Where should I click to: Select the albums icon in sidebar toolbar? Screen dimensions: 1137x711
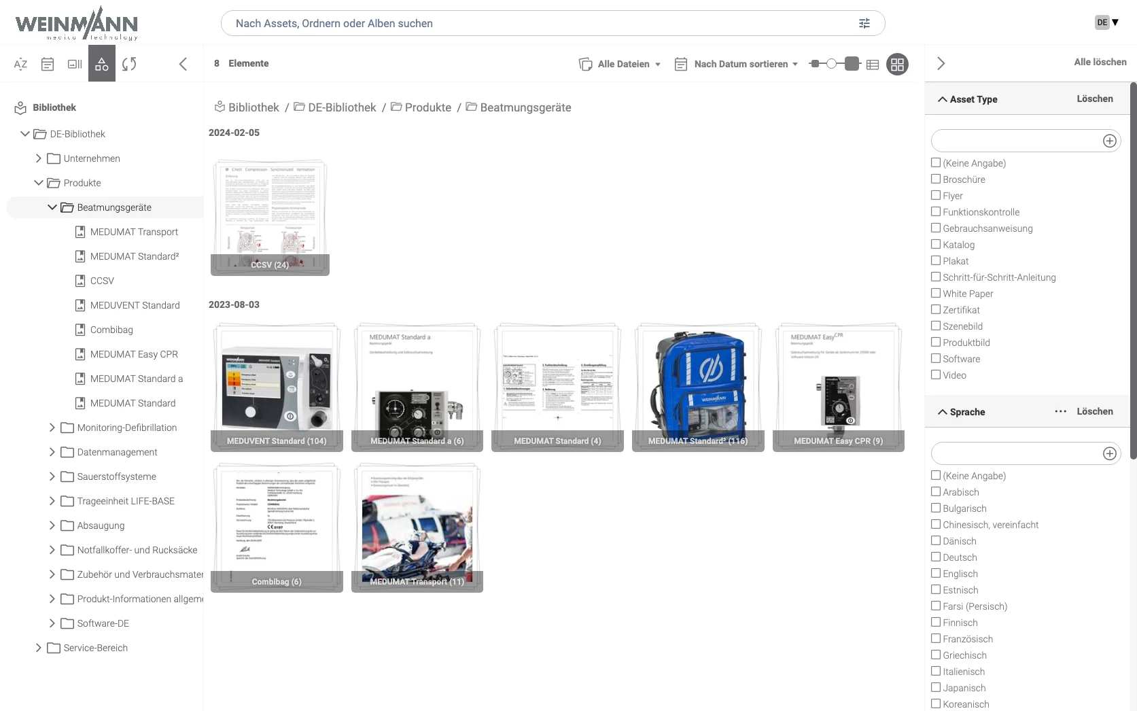point(75,64)
